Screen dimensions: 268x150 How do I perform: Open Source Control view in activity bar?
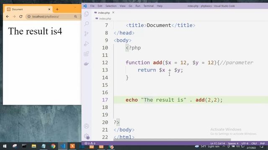pos(87,34)
